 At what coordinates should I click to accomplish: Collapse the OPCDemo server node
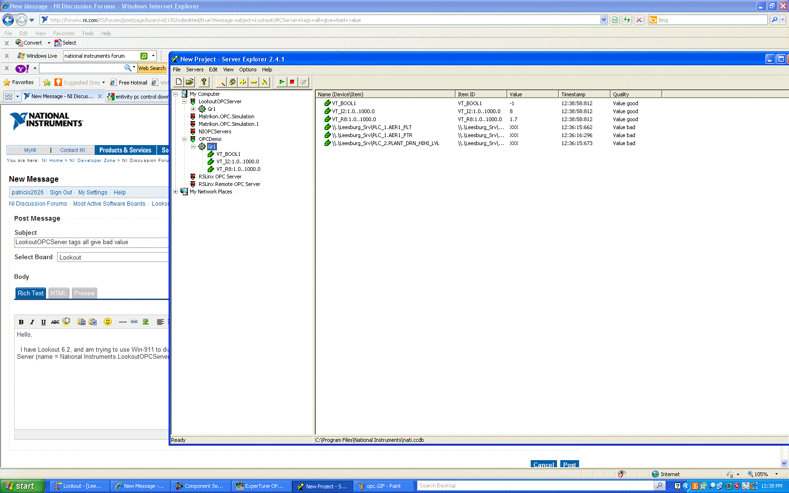[x=184, y=139]
